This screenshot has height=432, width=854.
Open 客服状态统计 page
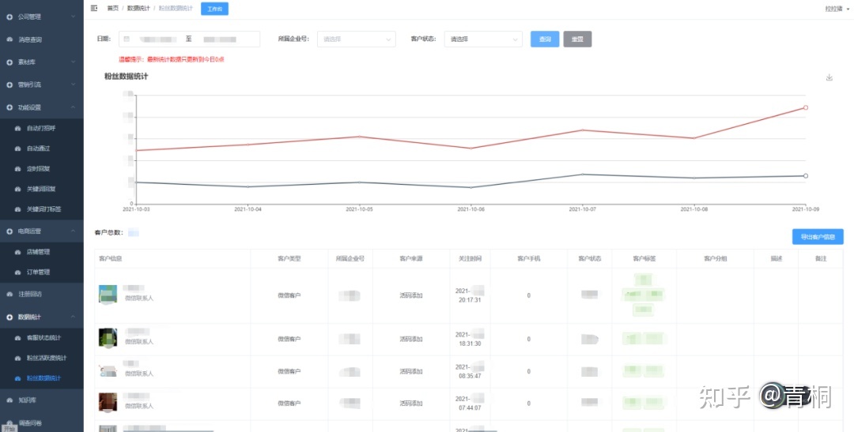click(43, 338)
